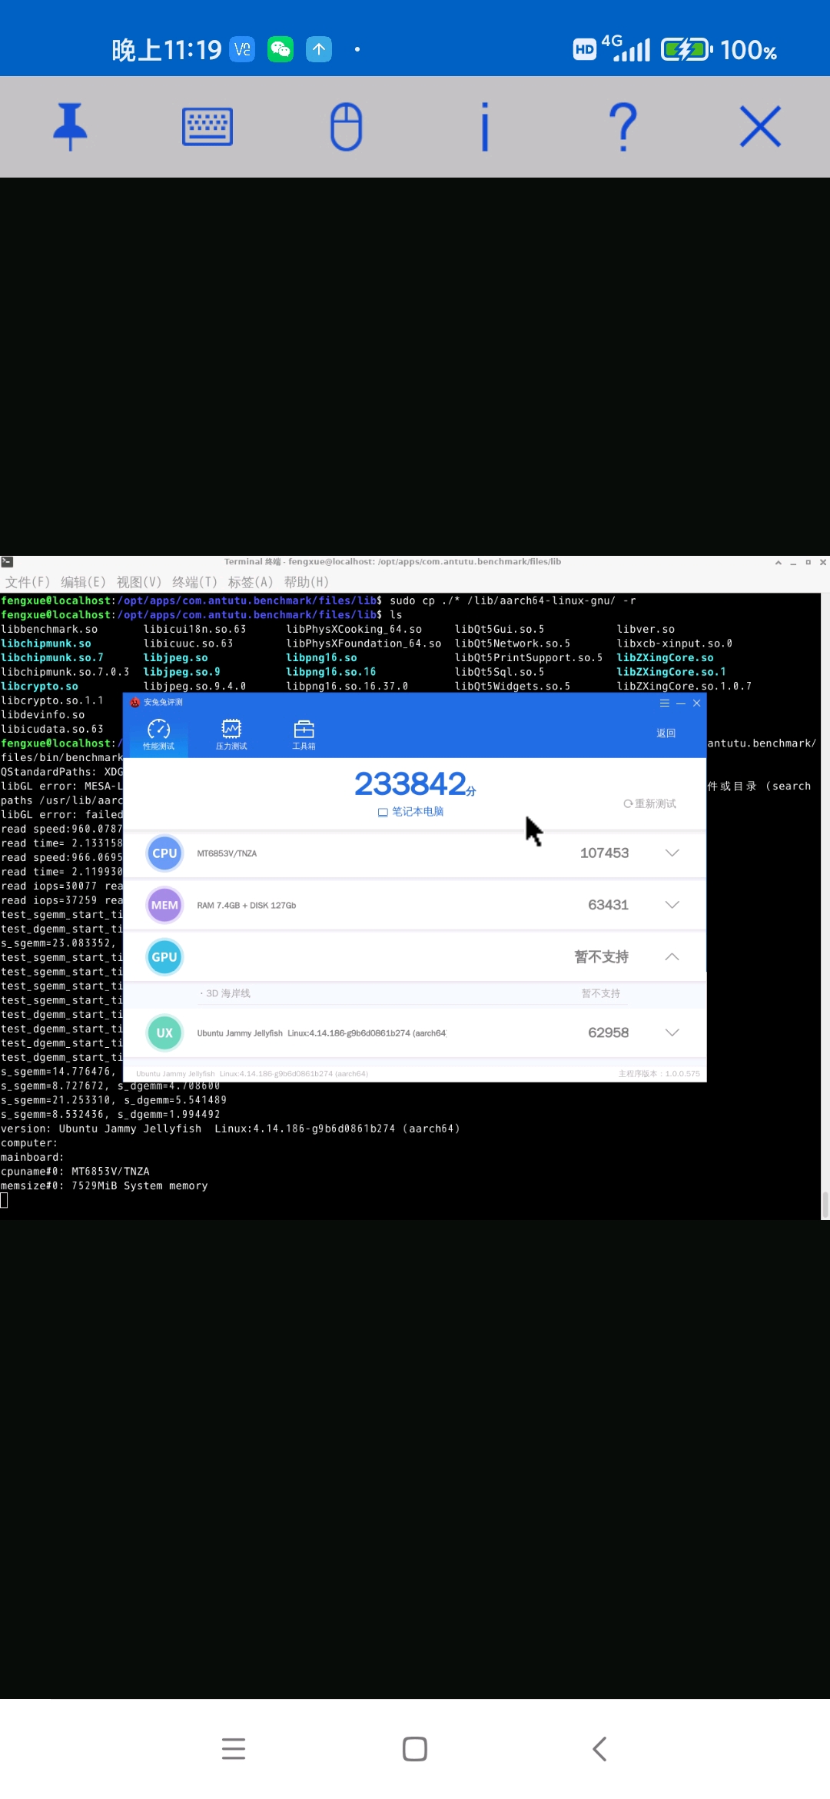Click the CPU badge icon

click(x=164, y=853)
